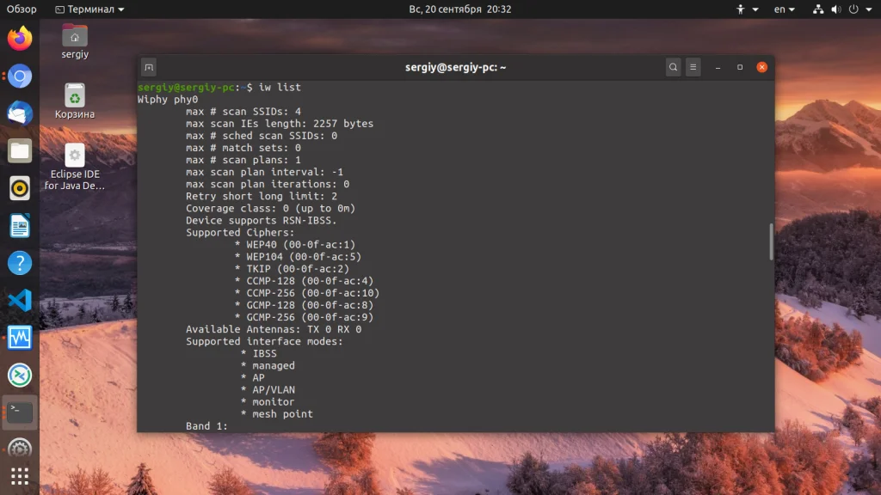Select the sergiy home folder icon
The height and width of the screenshot is (495, 881).
click(x=75, y=41)
